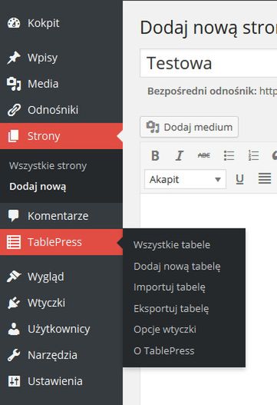Viewport: 277px width, 405px height.
Task: Toggle underline formatting
Action: 240,179
